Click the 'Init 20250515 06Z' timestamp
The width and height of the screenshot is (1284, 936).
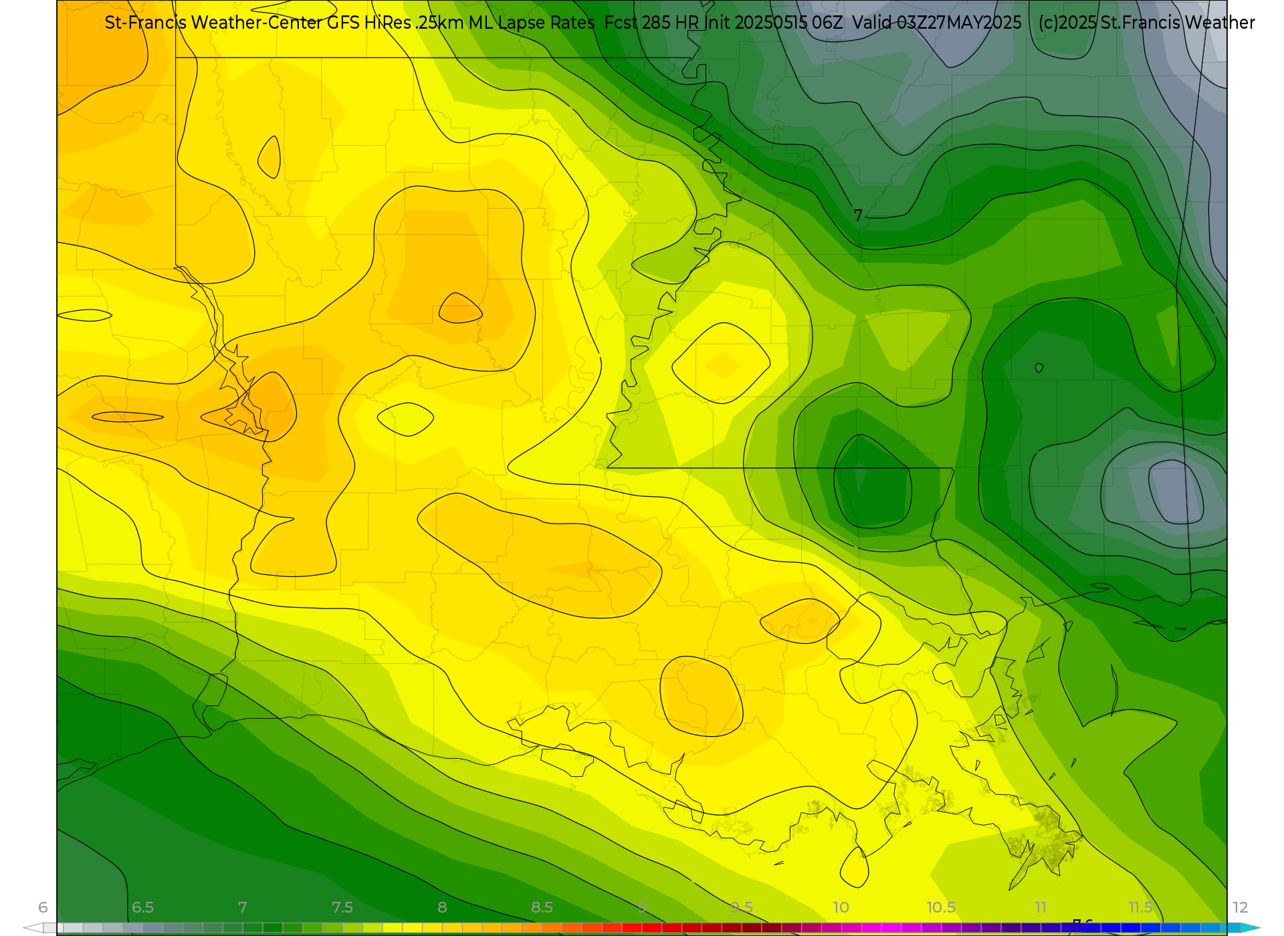coord(774,23)
